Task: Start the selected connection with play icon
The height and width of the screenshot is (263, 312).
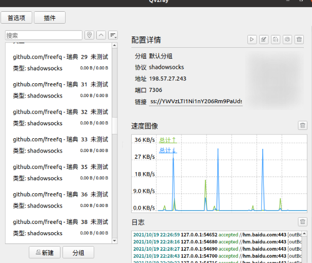Action: tap(252, 39)
